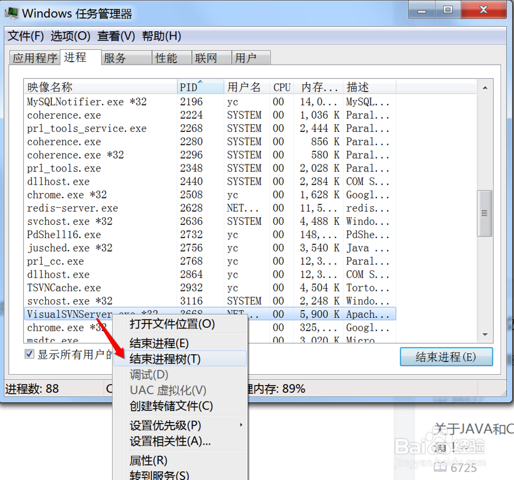Go to the 联网 tab
The image size is (514, 480).
211,58
